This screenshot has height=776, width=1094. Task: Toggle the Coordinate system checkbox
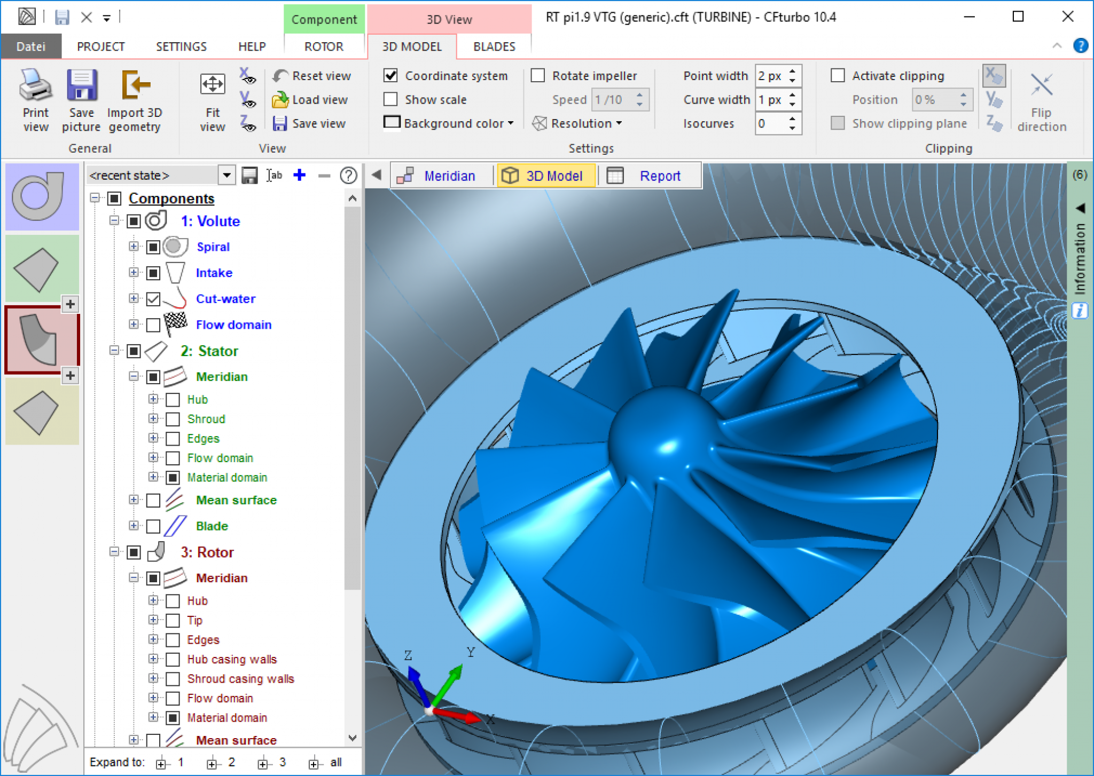click(x=390, y=76)
